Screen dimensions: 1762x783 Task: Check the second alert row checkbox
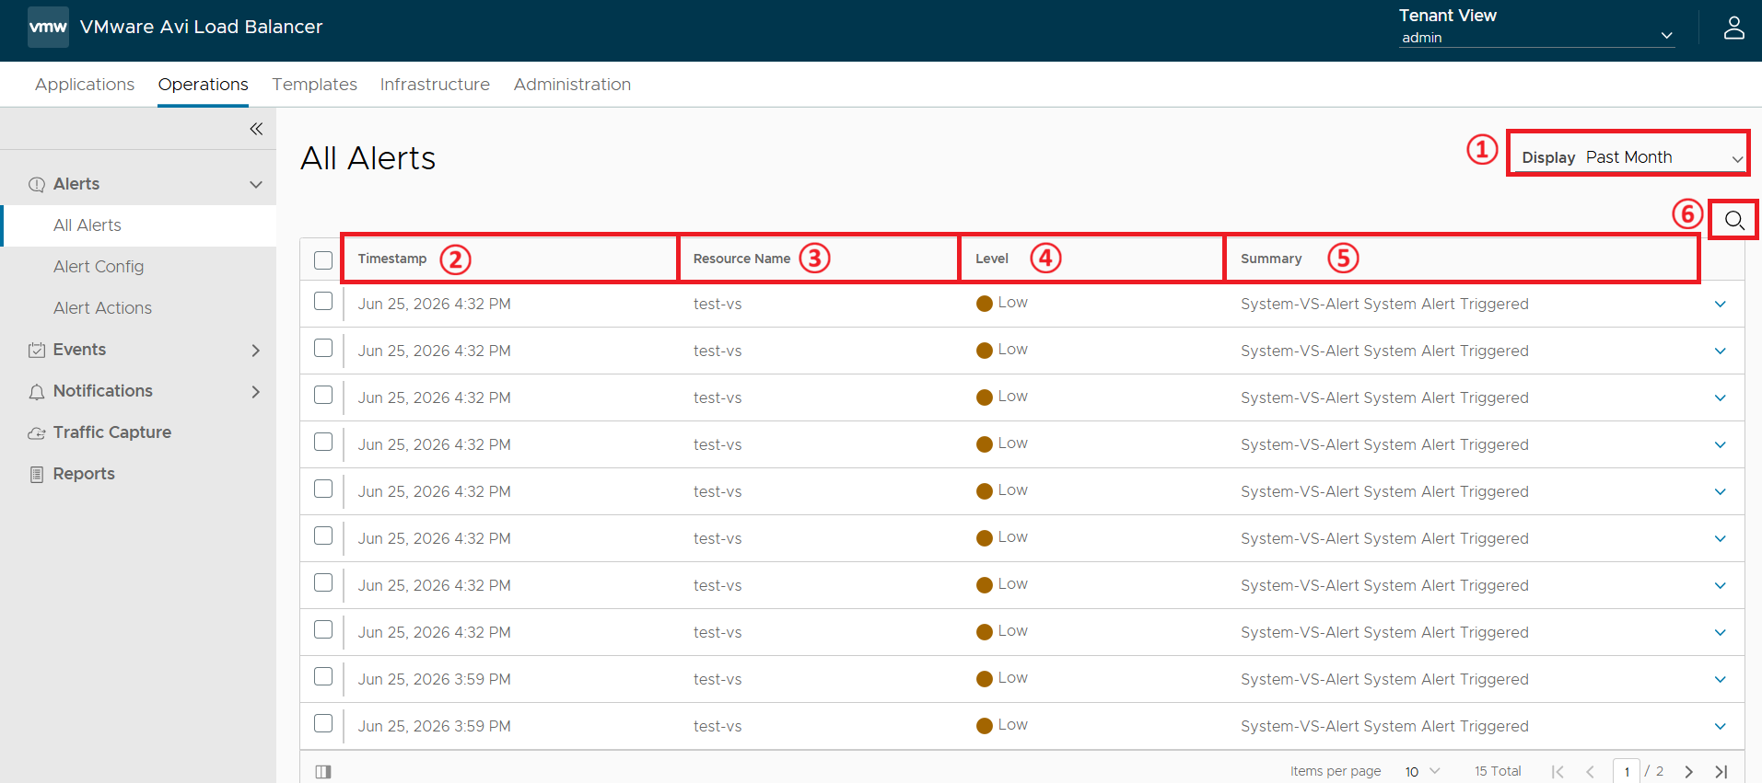(323, 348)
